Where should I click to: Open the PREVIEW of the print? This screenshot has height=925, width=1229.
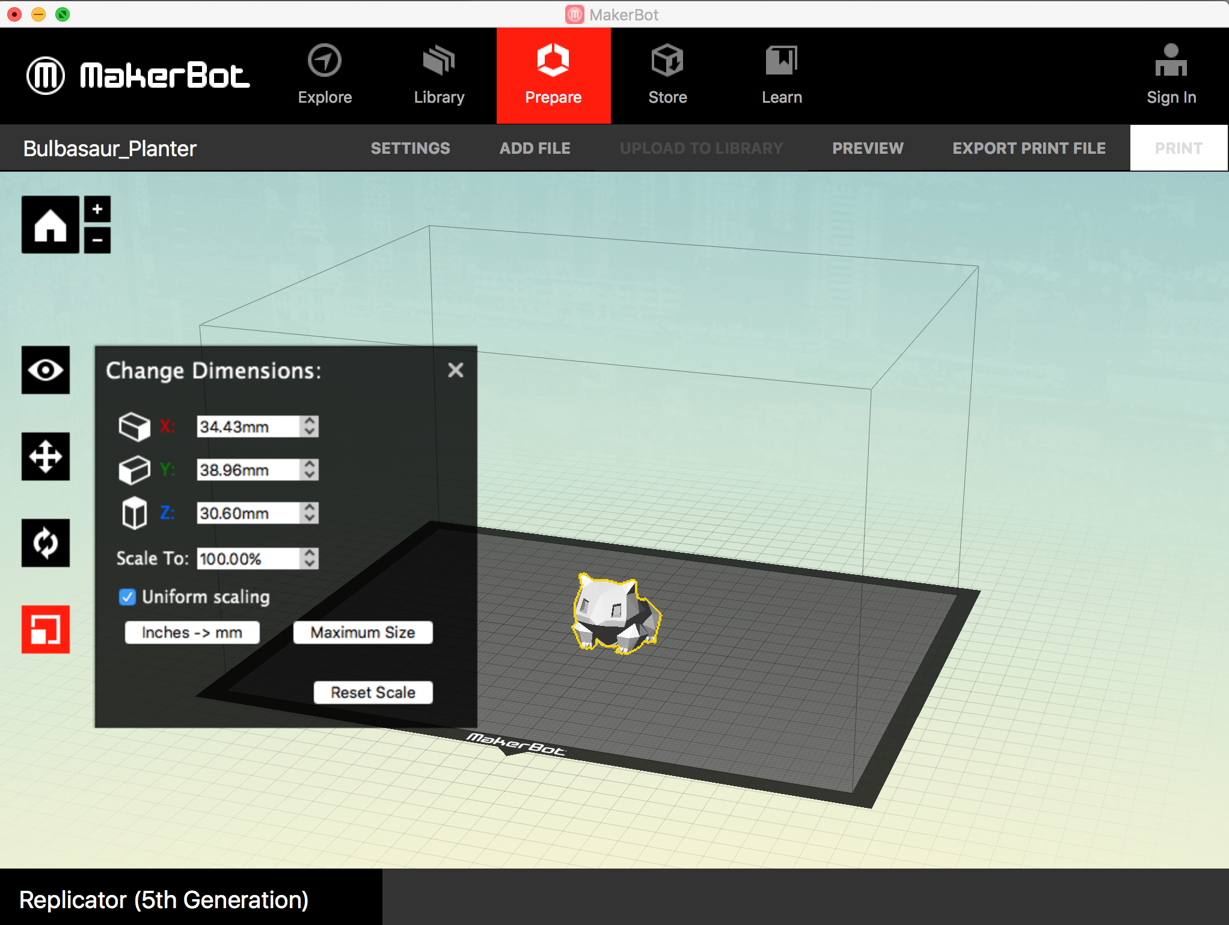tap(868, 148)
